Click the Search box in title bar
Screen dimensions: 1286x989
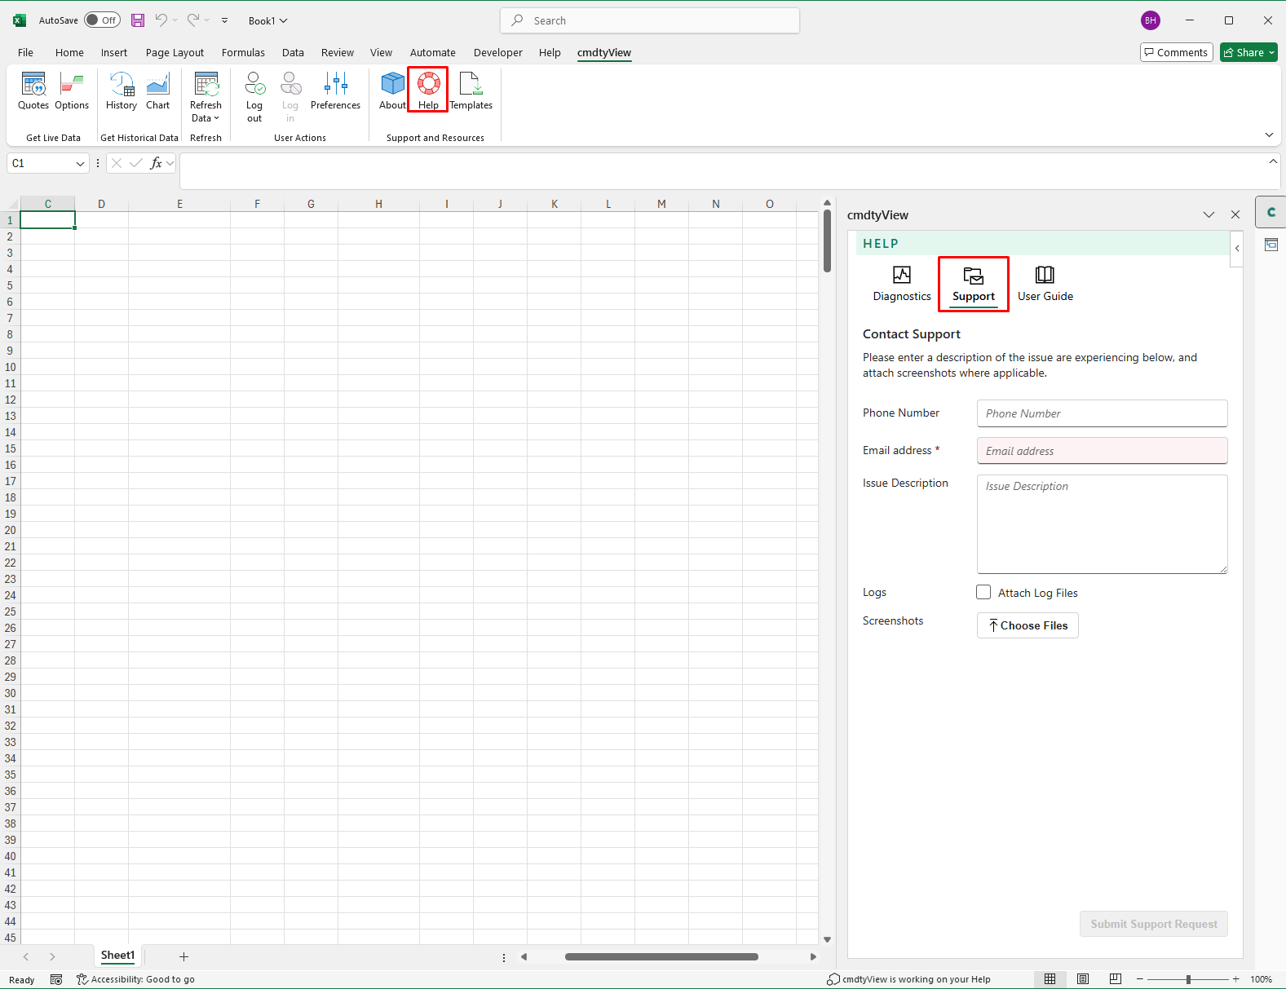point(650,20)
